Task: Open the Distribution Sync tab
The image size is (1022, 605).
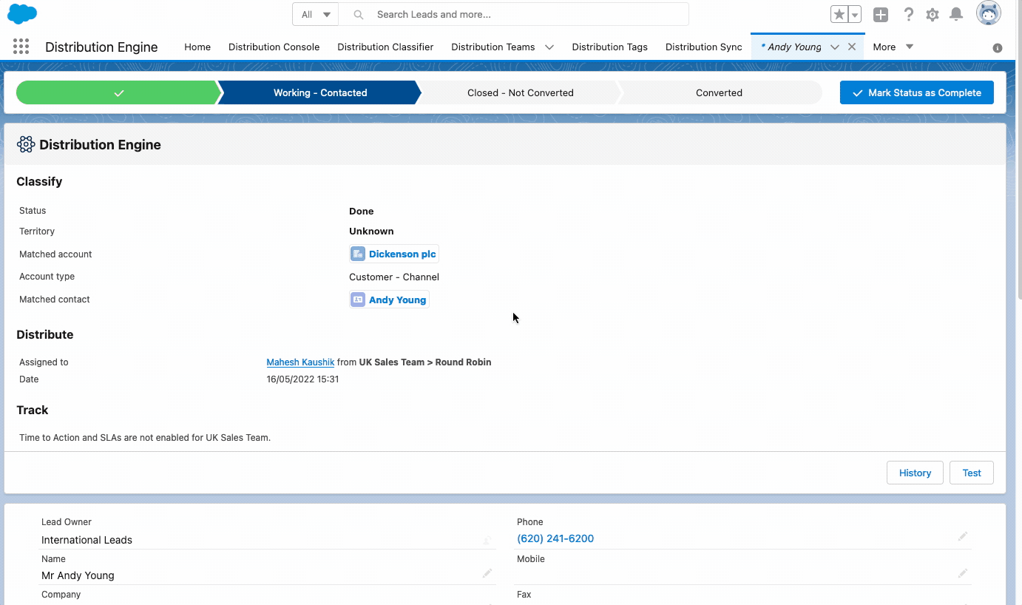Action: 703,47
